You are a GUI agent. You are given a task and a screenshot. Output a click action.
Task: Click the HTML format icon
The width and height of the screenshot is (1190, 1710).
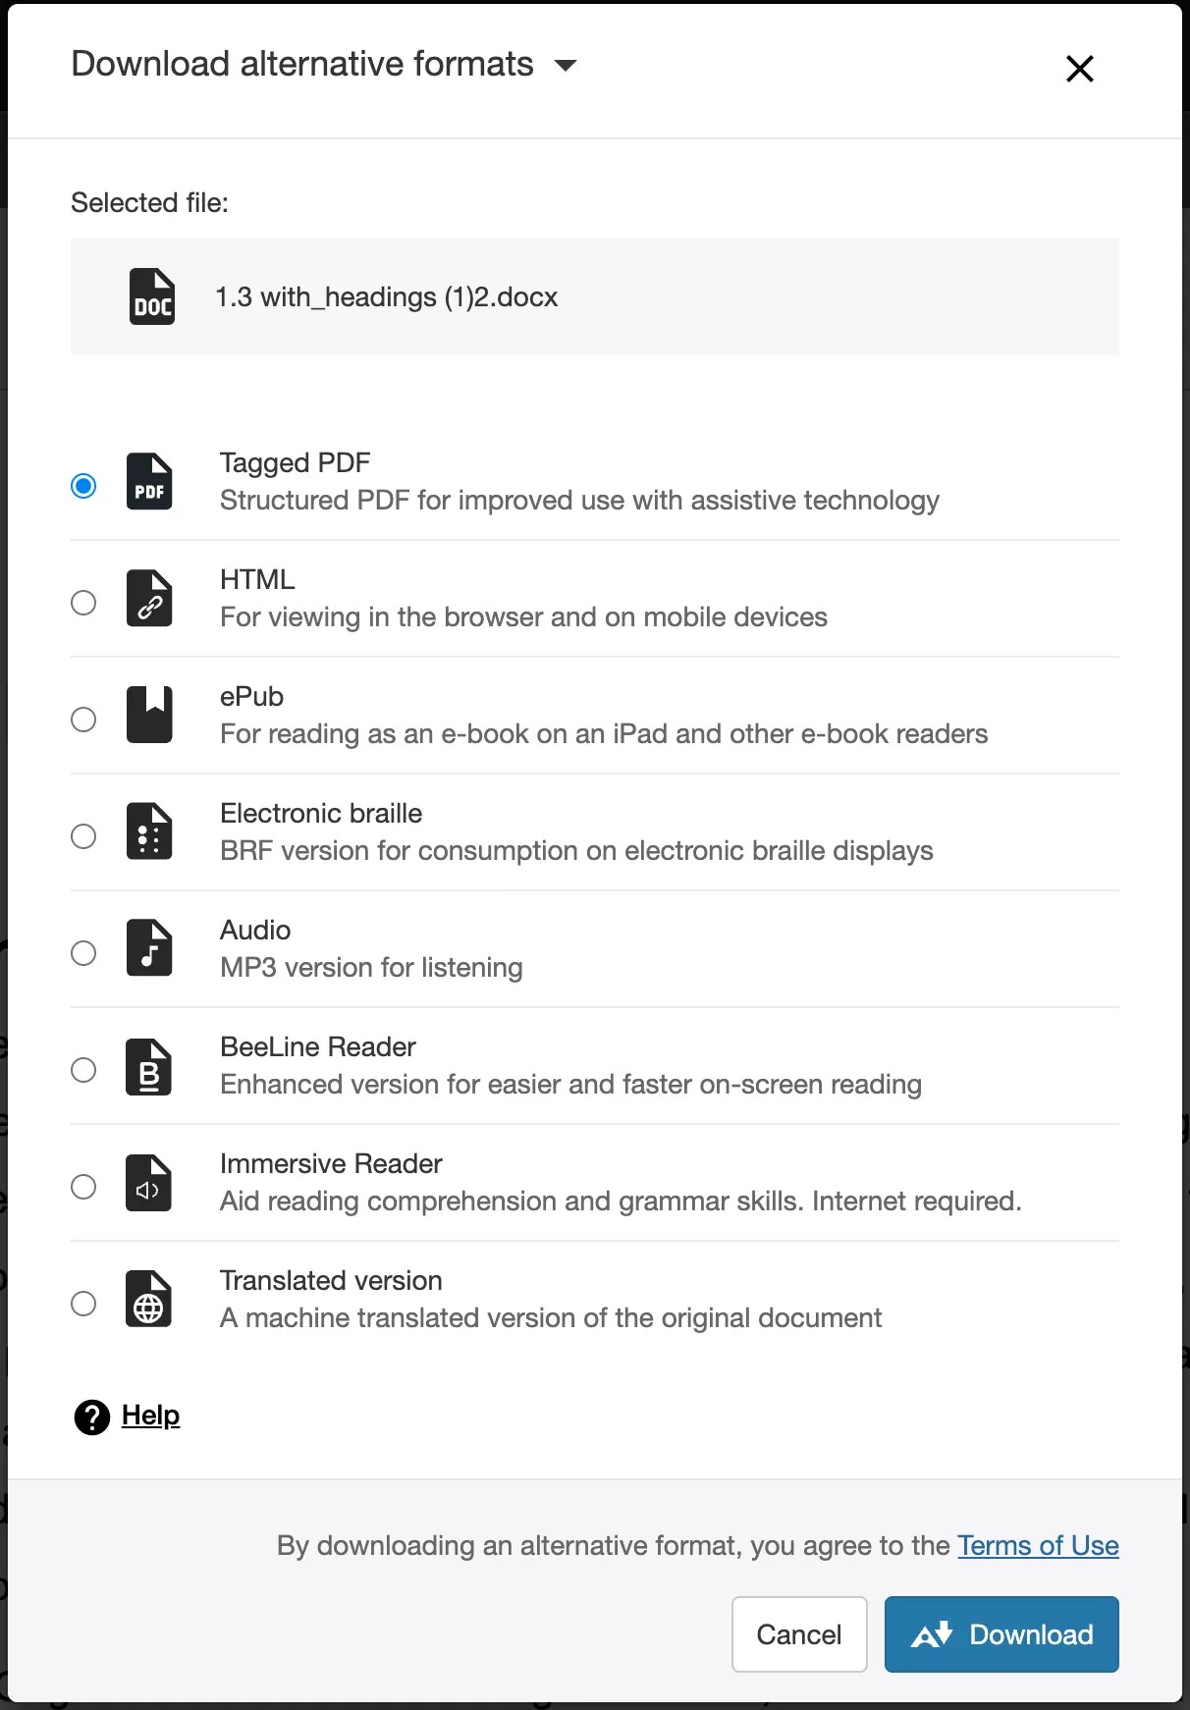[149, 599]
